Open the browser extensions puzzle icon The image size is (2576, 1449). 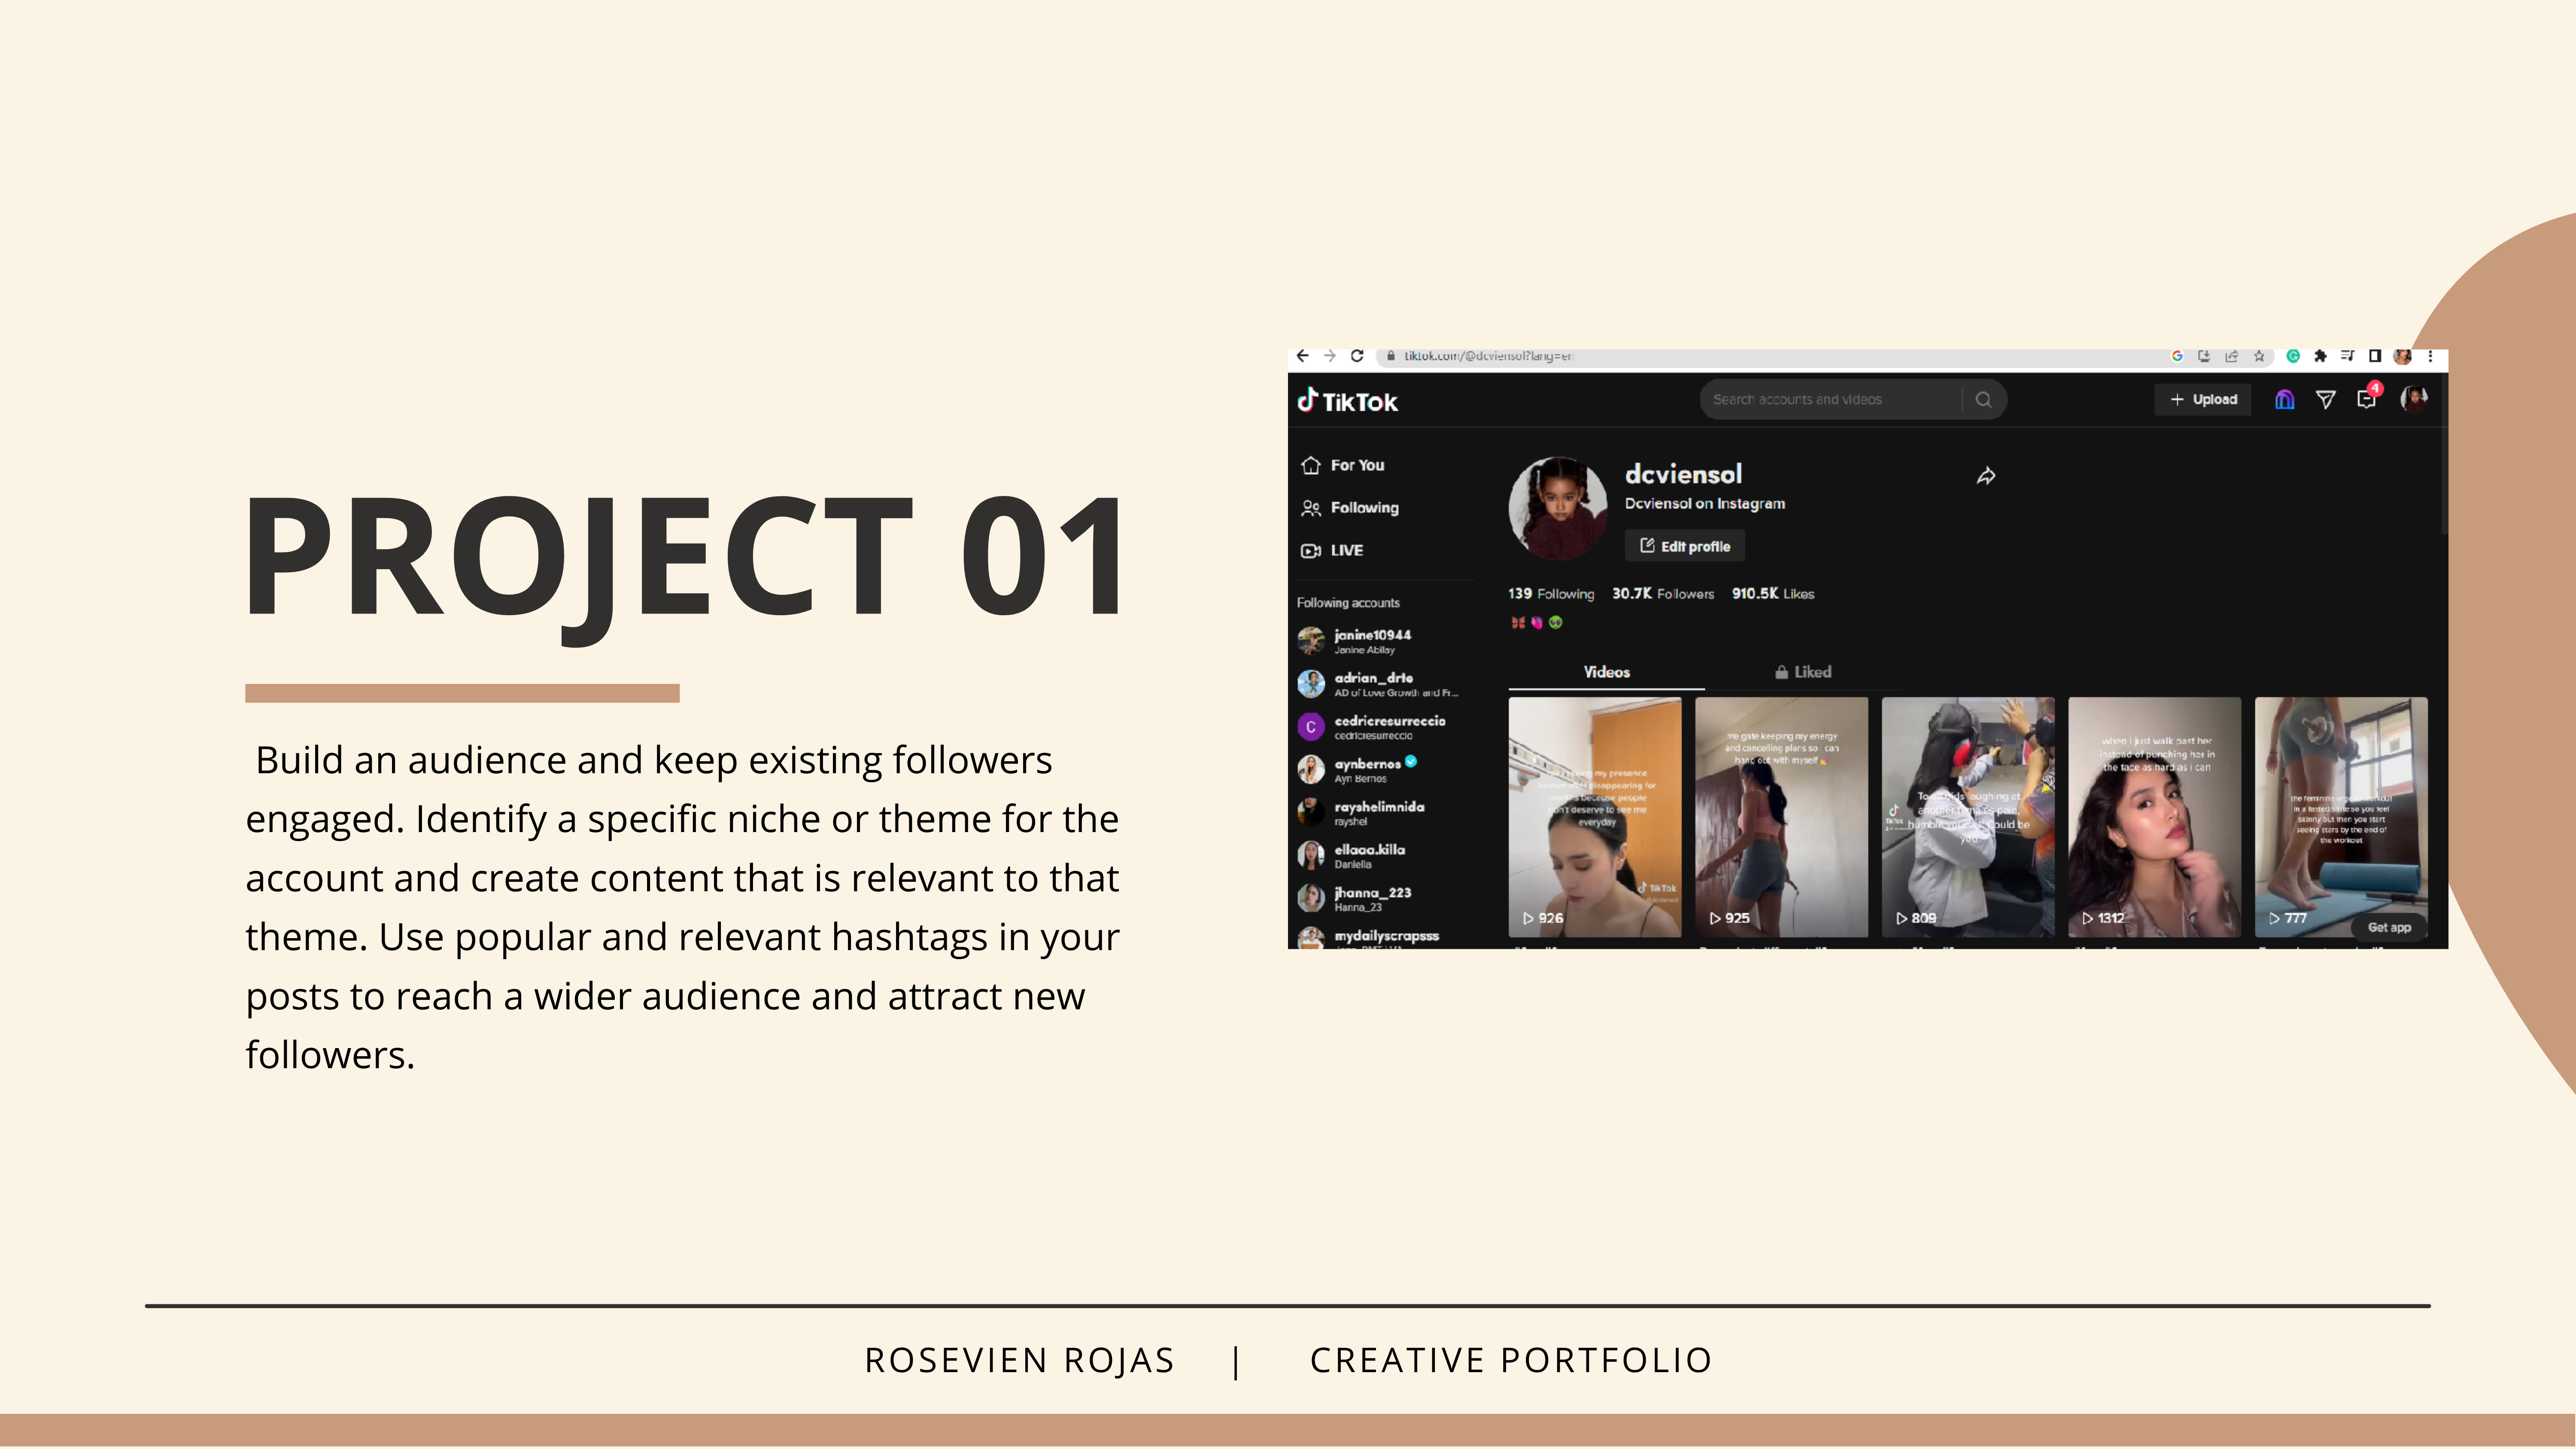pos(2320,356)
